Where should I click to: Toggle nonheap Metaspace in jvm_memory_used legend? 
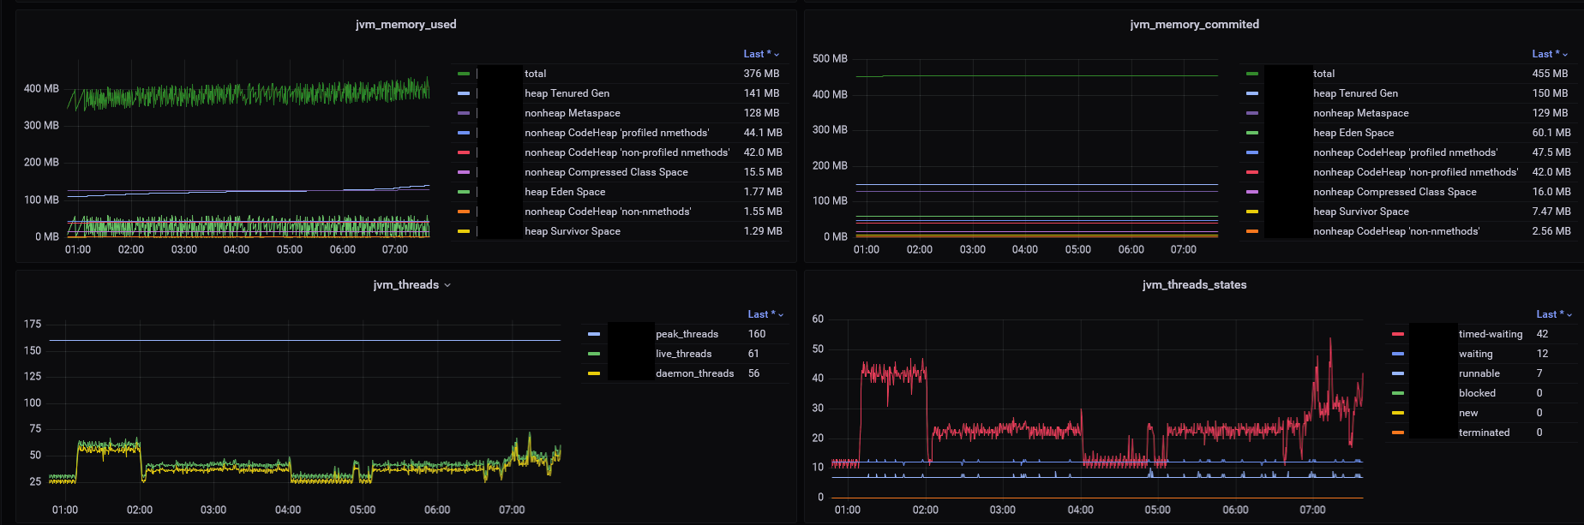(573, 113)
